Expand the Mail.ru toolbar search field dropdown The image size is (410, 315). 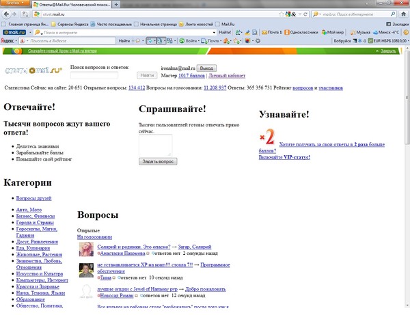coord(214,32)
